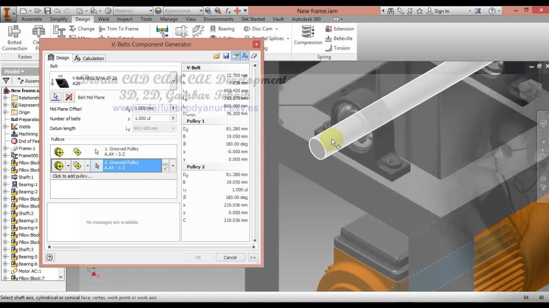Open the Inventor application menu button
The height and width of the screenshot is (308, 549).
pos(7,14)
